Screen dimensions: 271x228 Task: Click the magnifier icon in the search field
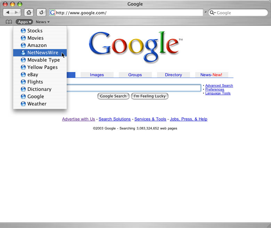[x=213, y=13]
